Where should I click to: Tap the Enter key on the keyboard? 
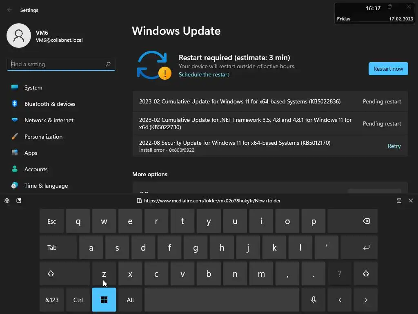pyautogui.click(x=359, y=247)
